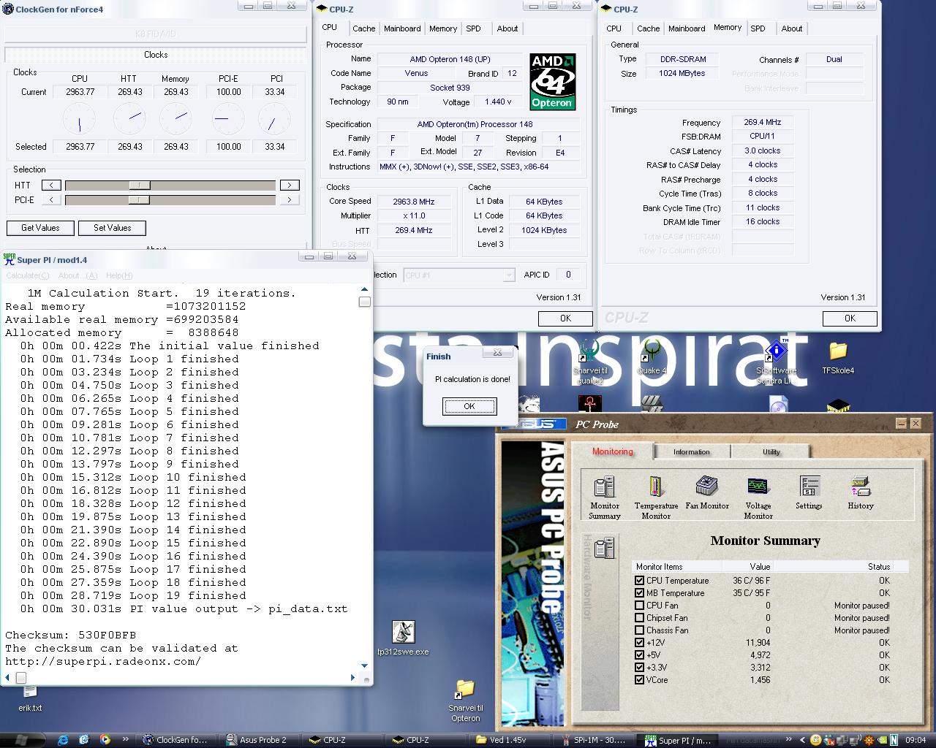Click Set Values in ClockGen
This screenshot has width=936, height=748.
click(113, 228)
